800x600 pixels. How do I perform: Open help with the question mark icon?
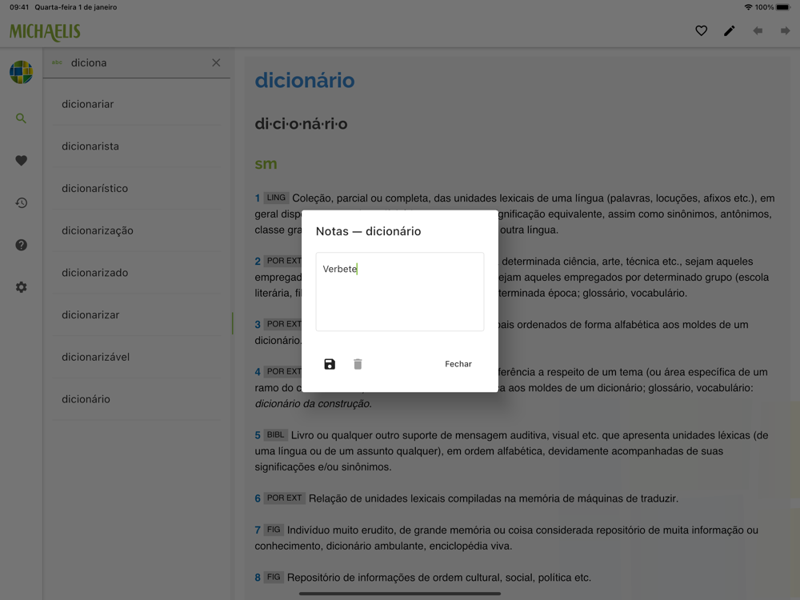(21, 245)
